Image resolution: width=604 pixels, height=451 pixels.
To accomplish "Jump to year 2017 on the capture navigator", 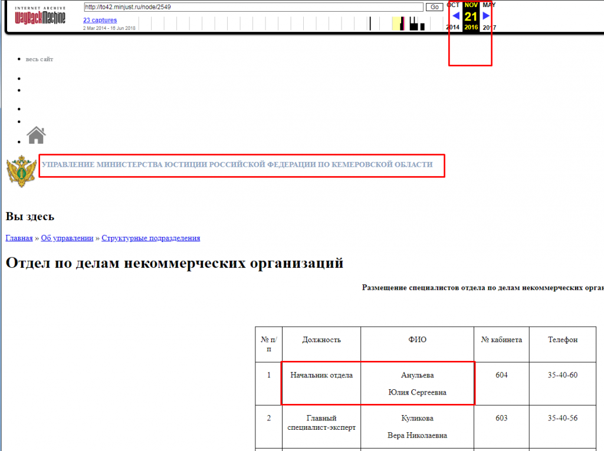I will coord(488,27).
